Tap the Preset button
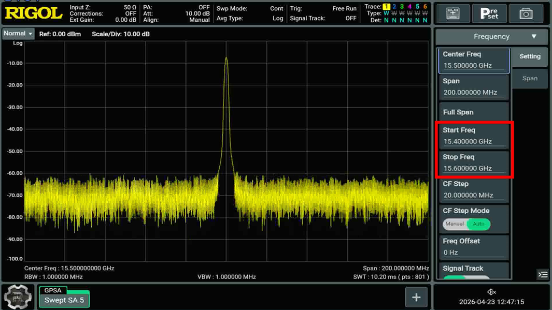552x310 pixels. (x=489, y=13)
